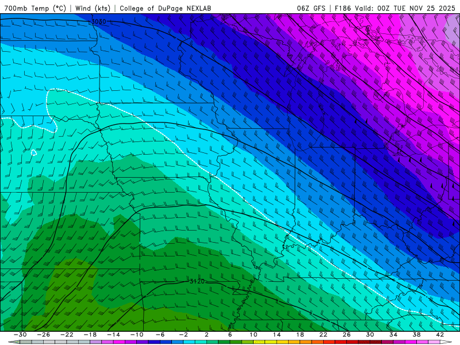460x345 pixels.
Task: Click the 30 color scale label
Action: coord(370,335)
